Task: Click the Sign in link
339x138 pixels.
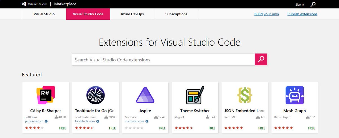Action: pos(300,5)
